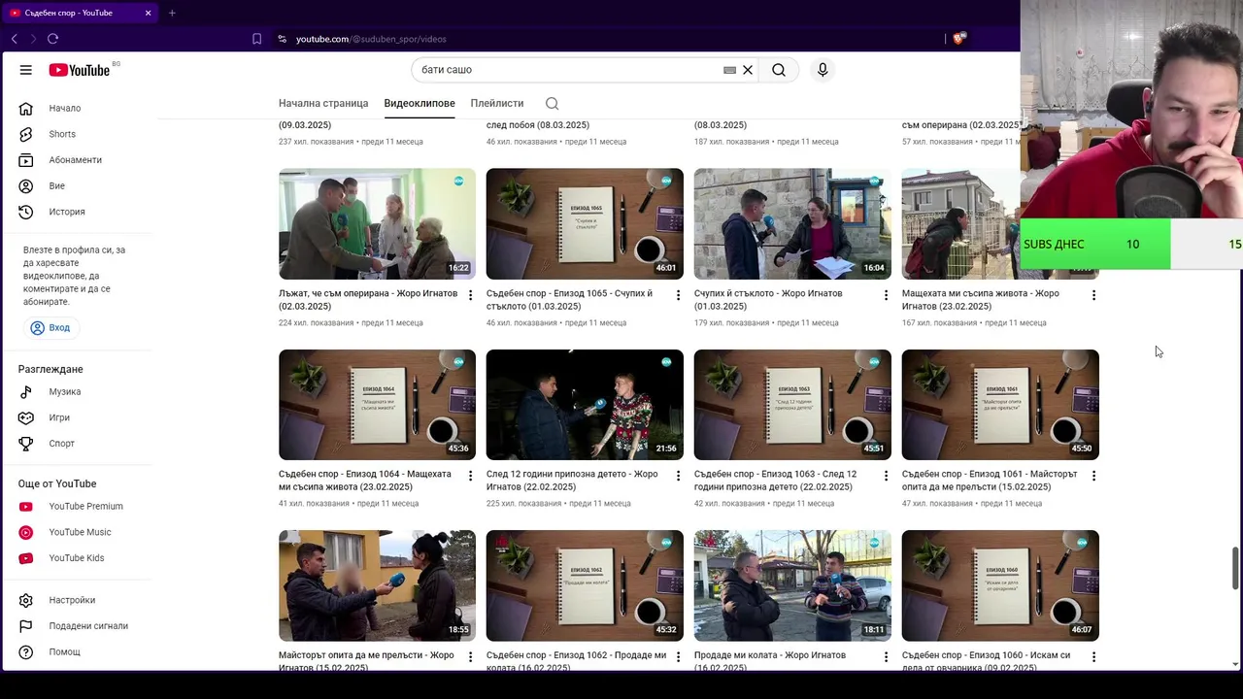1243x699 pixels.
Task: Open the channel search magnifier icon
Action: tap(553, 104)
